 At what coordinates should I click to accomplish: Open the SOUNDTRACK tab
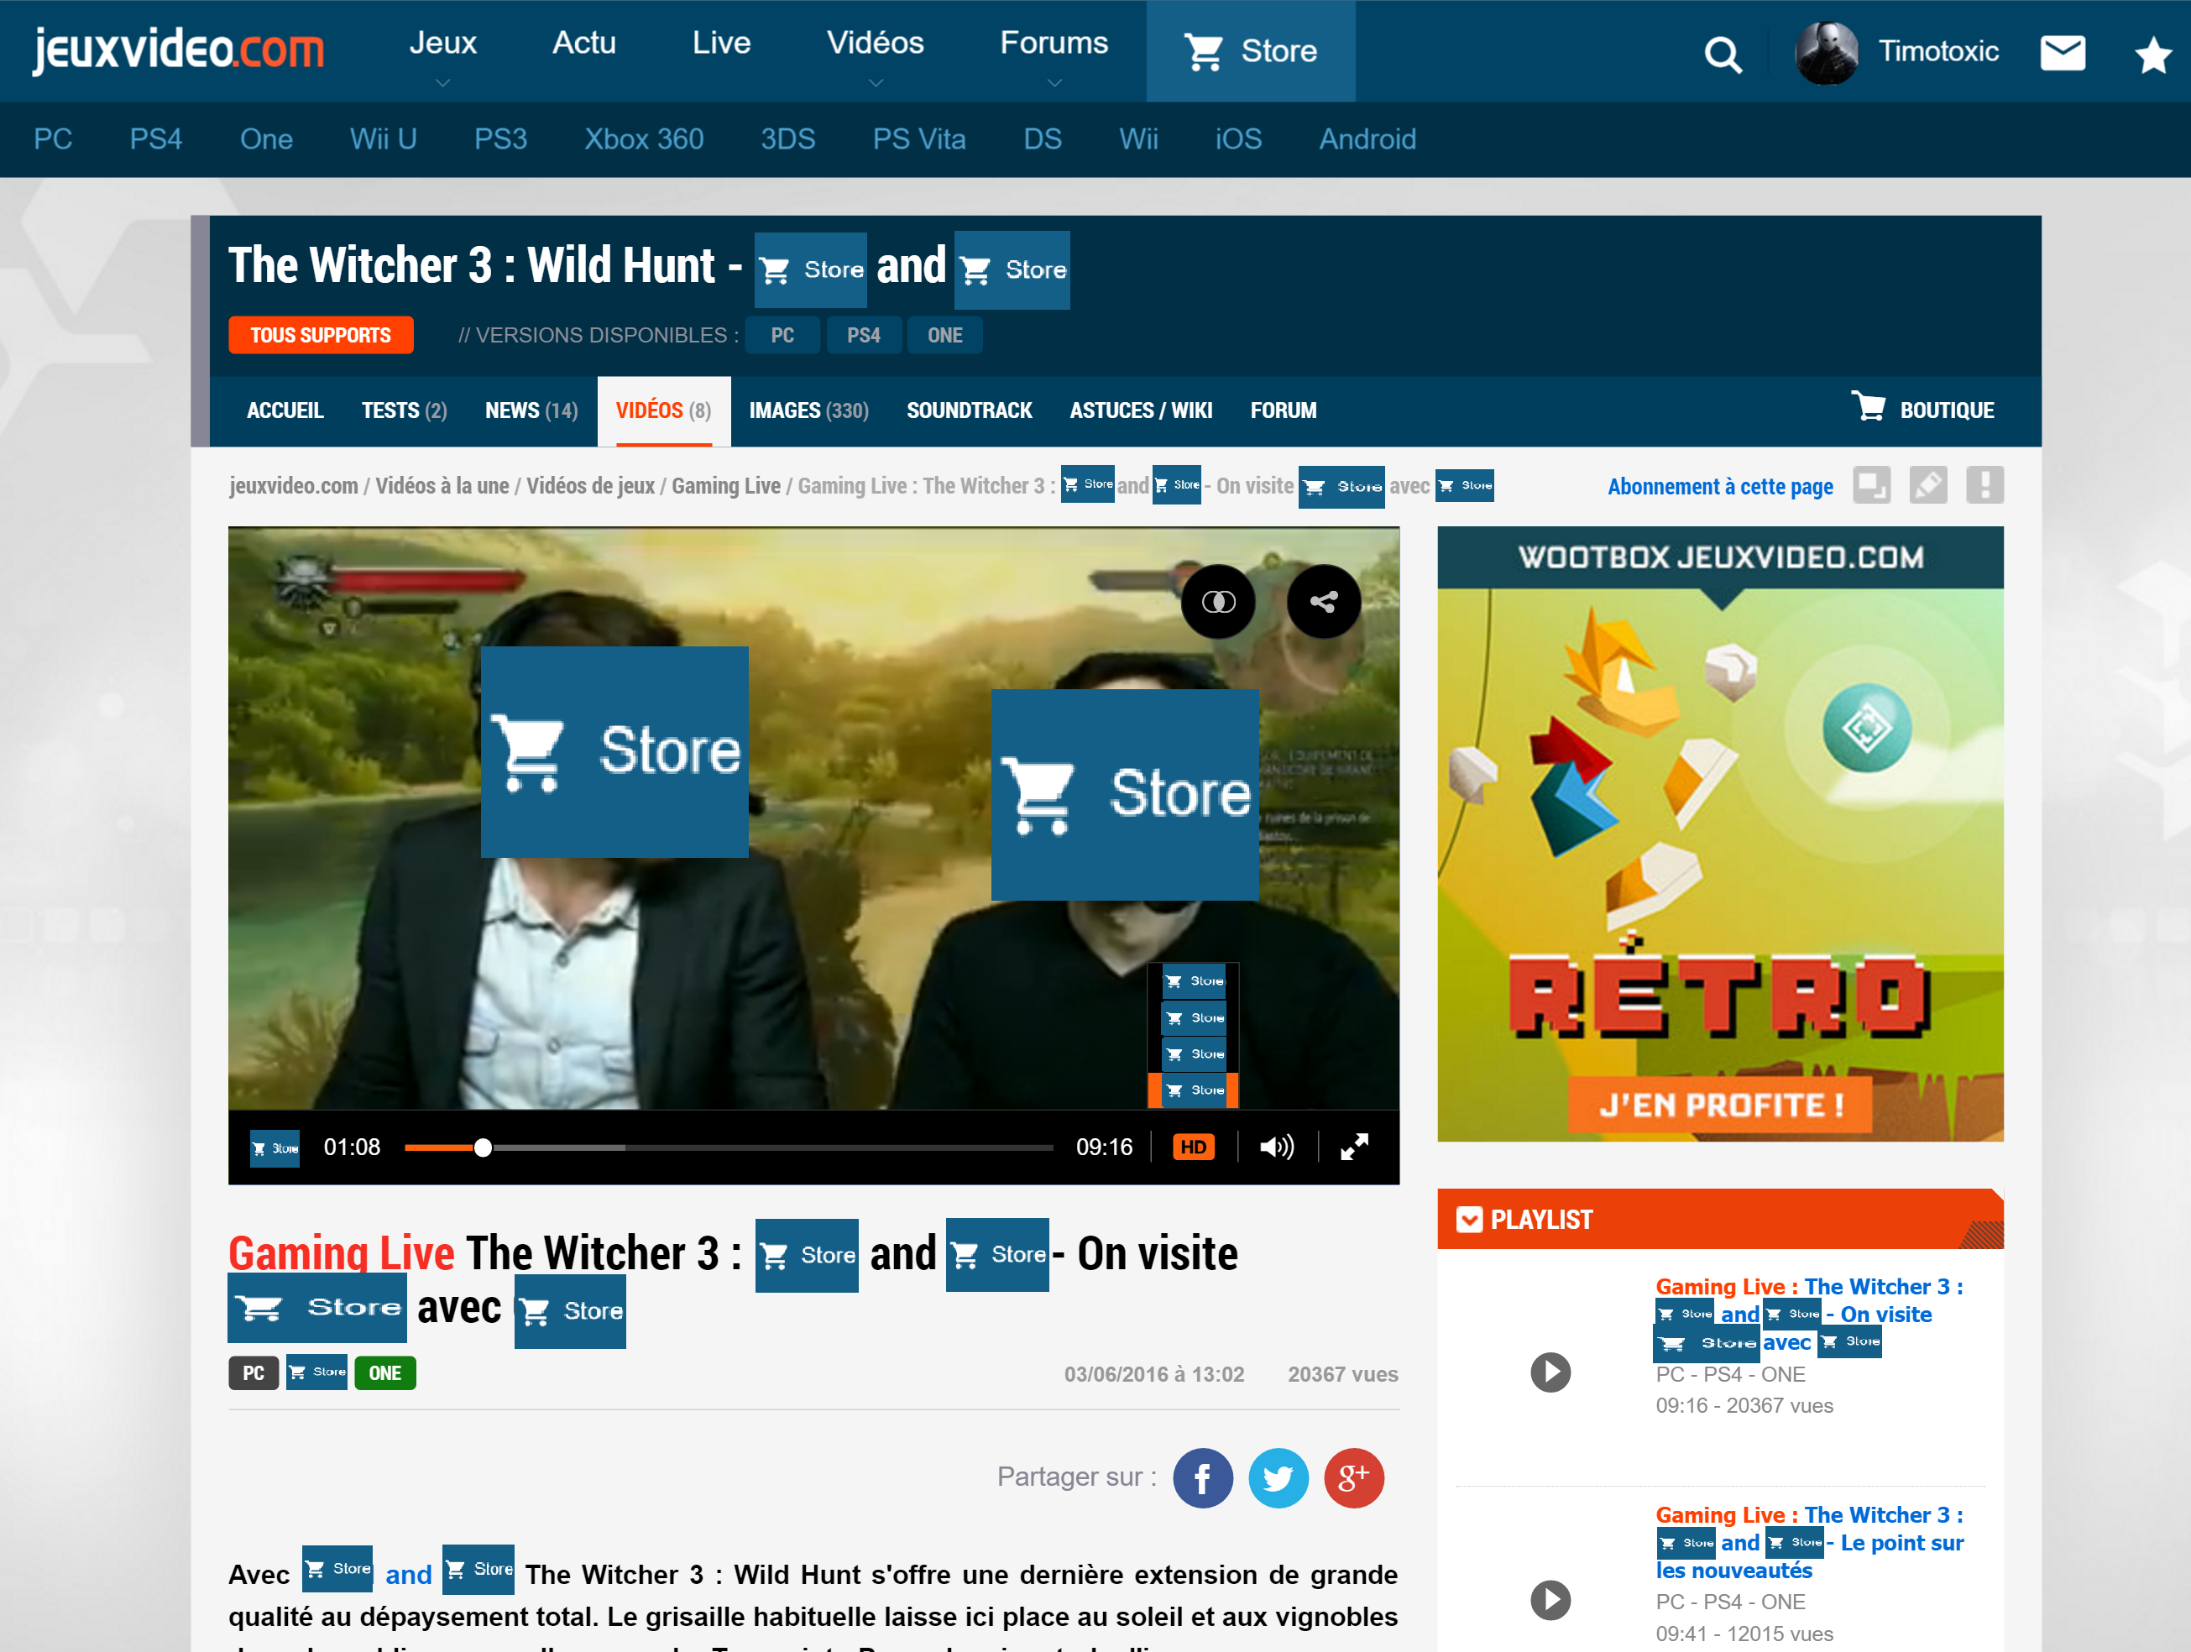point(969,410)
